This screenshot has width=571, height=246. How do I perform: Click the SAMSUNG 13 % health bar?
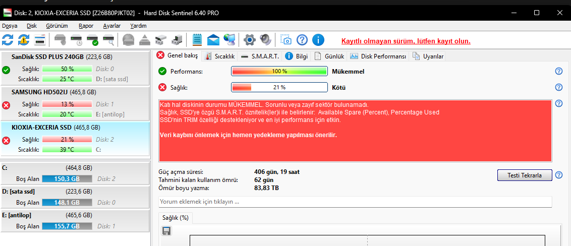pos(67,104)
